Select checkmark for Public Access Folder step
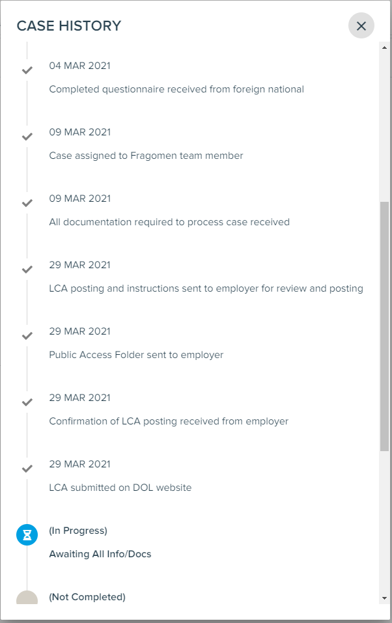Viewport: 392px width, 623px height. [27, 335]
